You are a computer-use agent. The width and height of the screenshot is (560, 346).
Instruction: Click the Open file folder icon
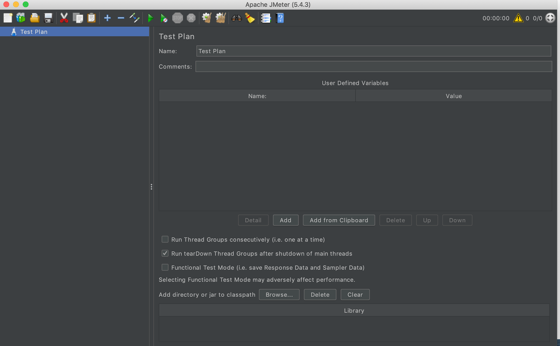pyautogui.click(x=35, y=18)
